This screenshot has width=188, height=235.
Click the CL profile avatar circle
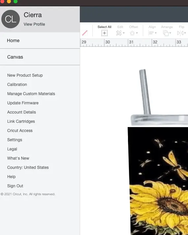click(x=11, y=19)
